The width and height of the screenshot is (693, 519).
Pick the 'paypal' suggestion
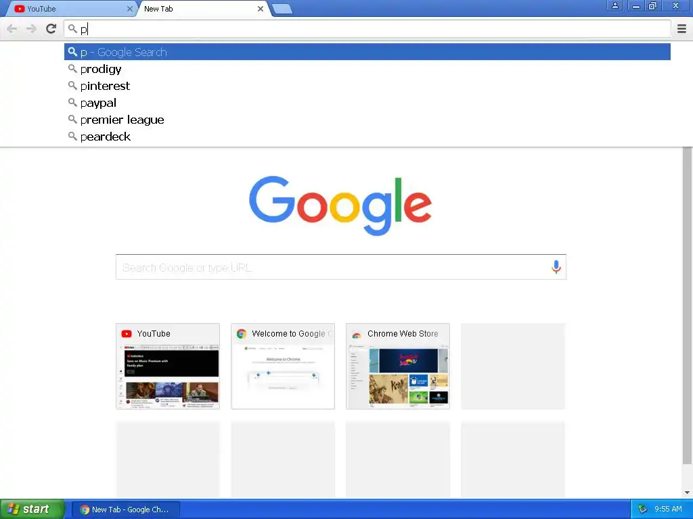(x=367, y=103)
